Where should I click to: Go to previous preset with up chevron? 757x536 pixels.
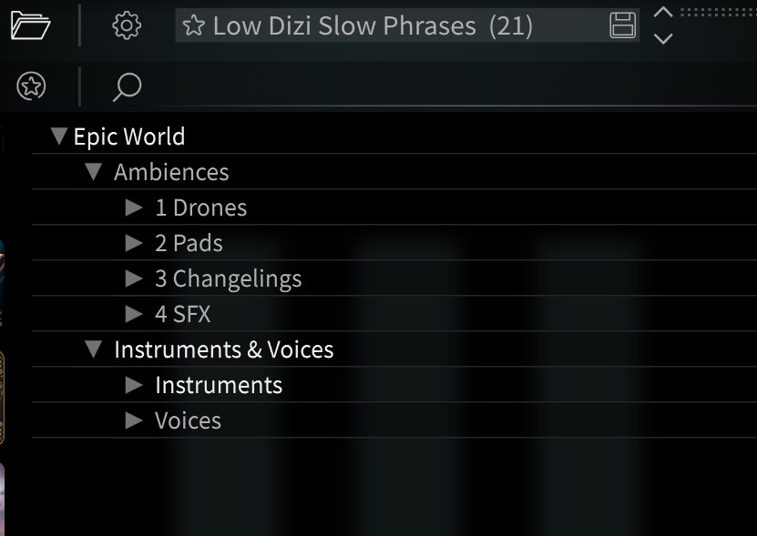pos(664,12)
